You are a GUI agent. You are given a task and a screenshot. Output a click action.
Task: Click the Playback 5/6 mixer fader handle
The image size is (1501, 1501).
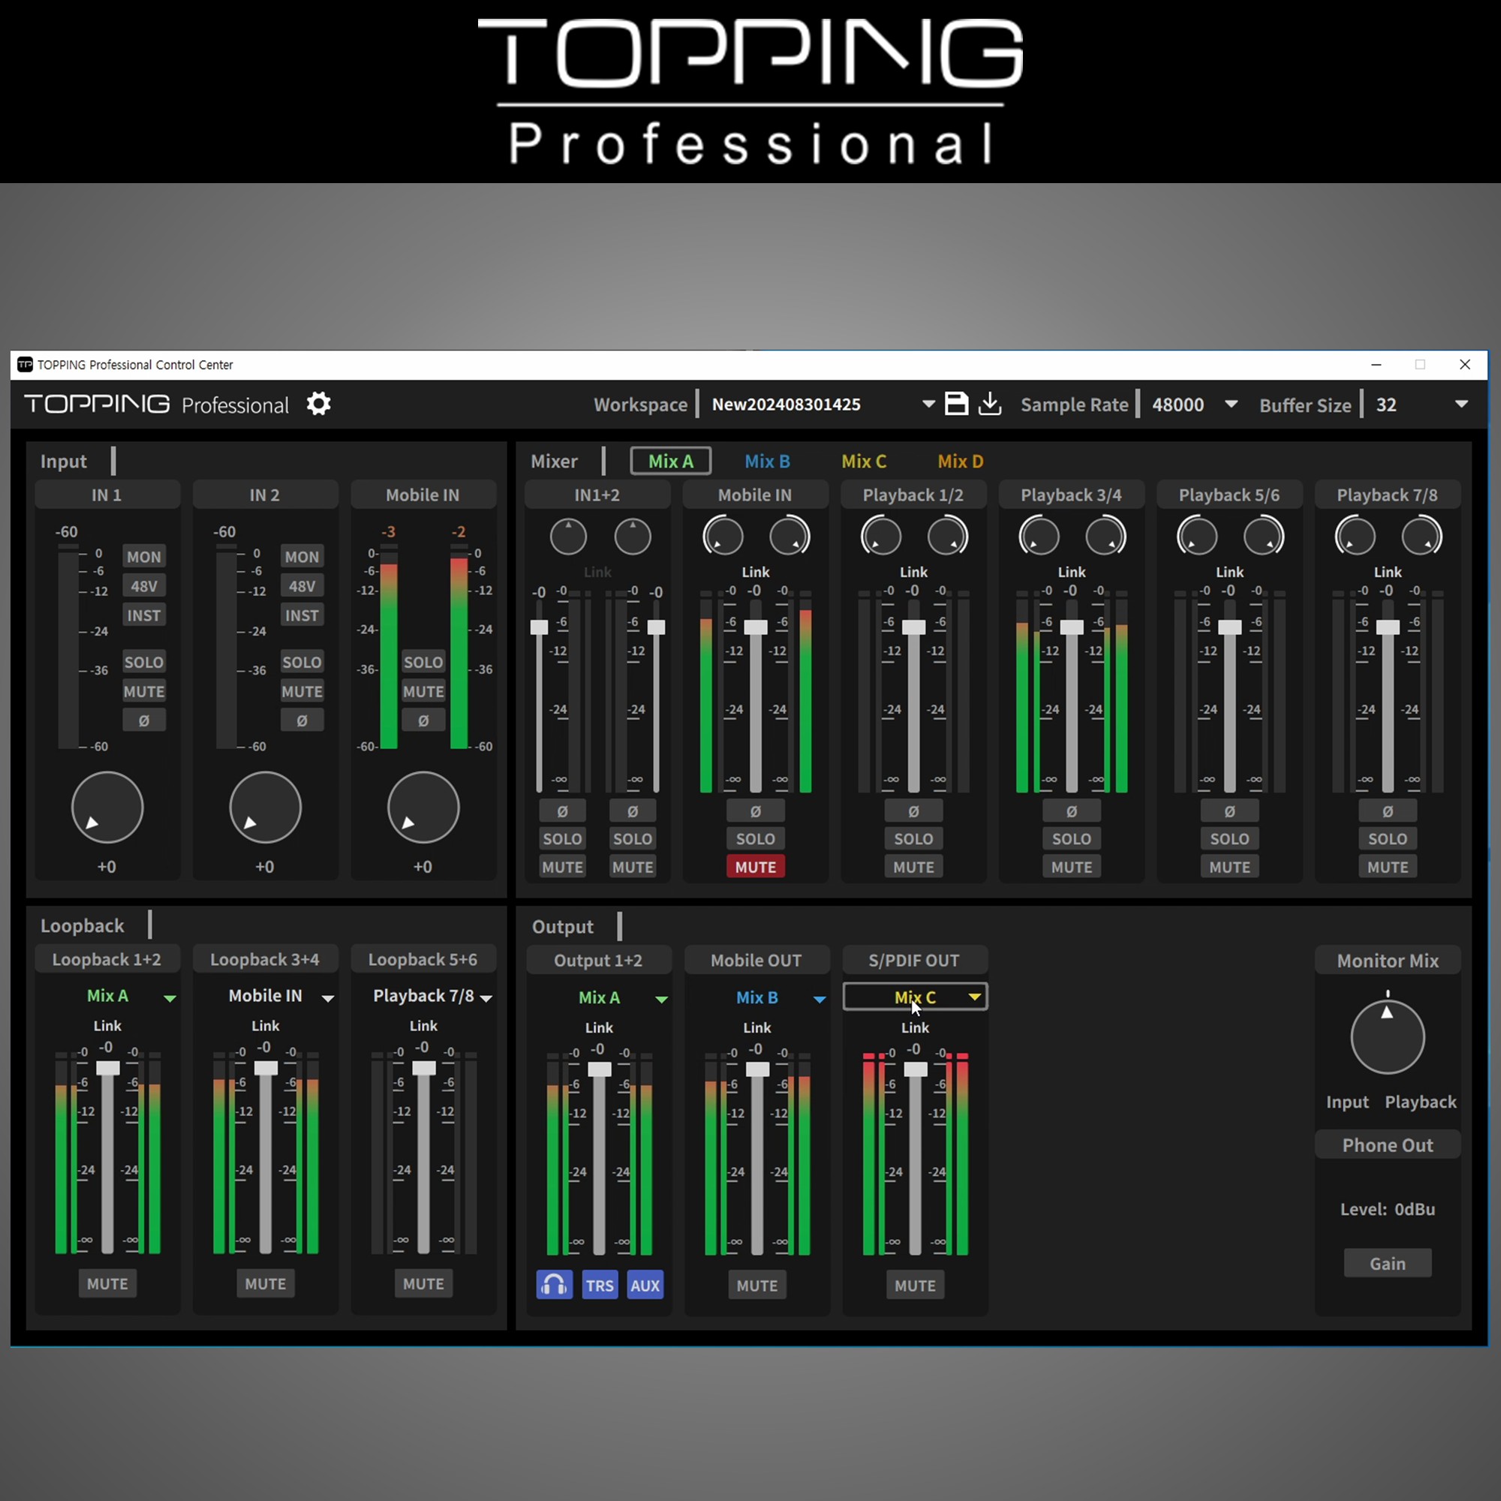tap(1230, 627)
